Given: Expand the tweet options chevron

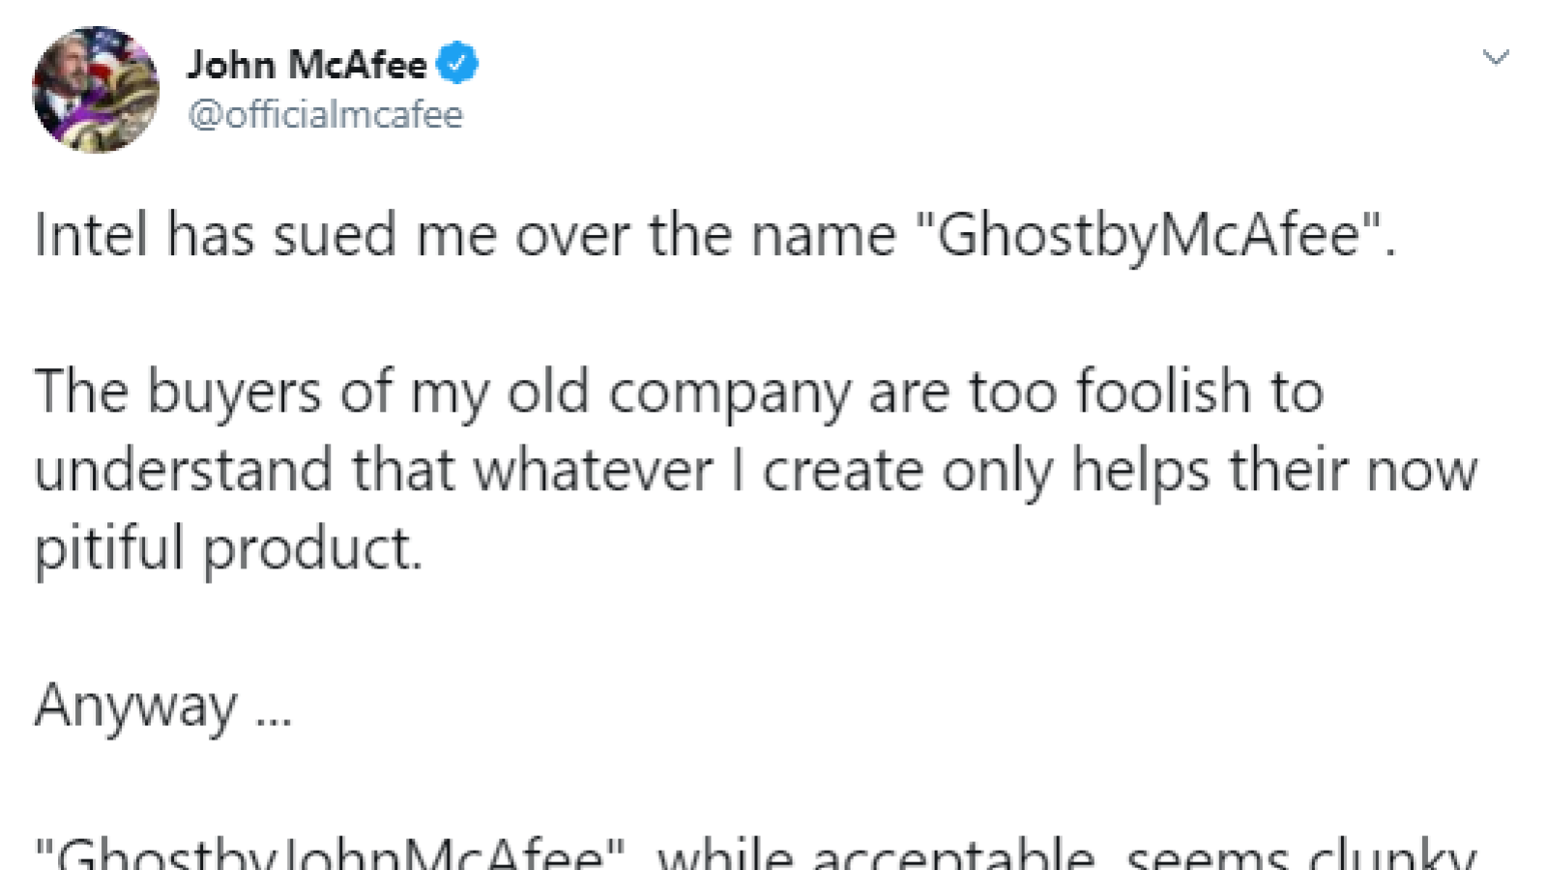Looking at the screenshot, I should pos(1496,58).
